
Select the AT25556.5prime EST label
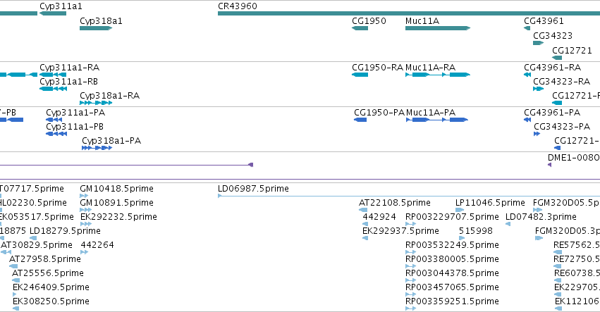pyautogui.click(x=48, y=273)
